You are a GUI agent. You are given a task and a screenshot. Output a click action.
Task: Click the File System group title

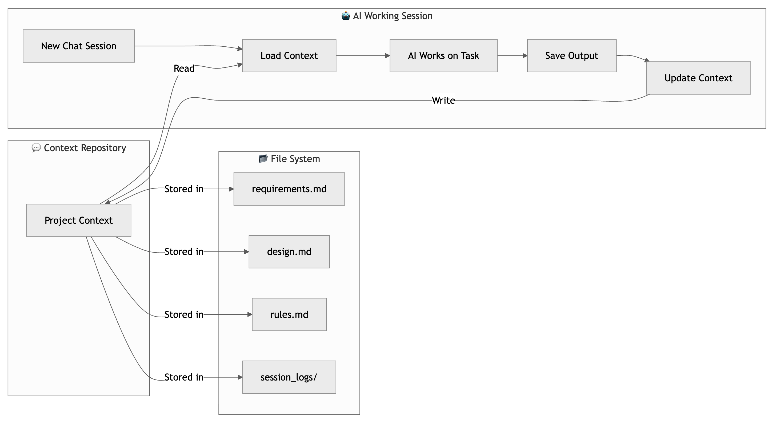point(295,159)
